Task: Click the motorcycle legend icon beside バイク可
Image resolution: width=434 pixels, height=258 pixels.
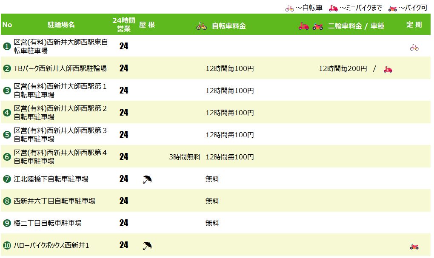Action: 392,8
